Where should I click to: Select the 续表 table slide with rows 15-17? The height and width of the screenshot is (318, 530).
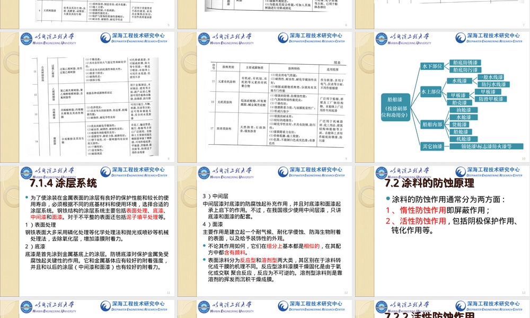(265, 97)
